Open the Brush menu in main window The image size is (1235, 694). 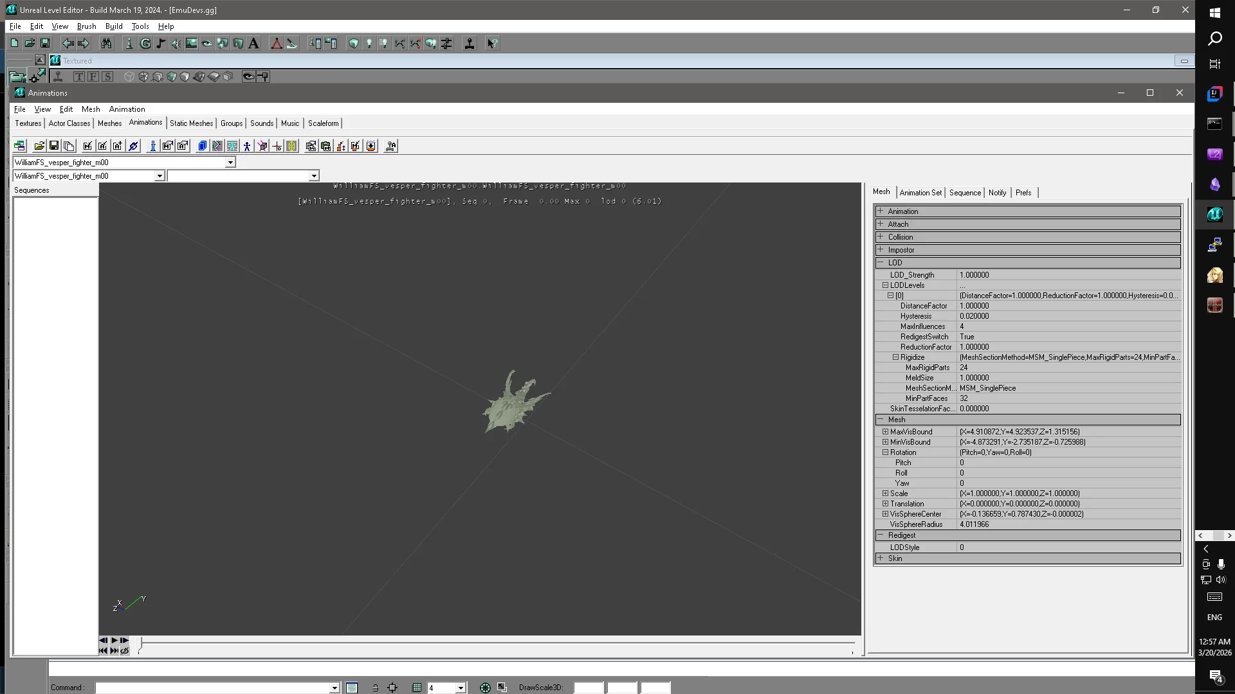[x=86, y=26]
